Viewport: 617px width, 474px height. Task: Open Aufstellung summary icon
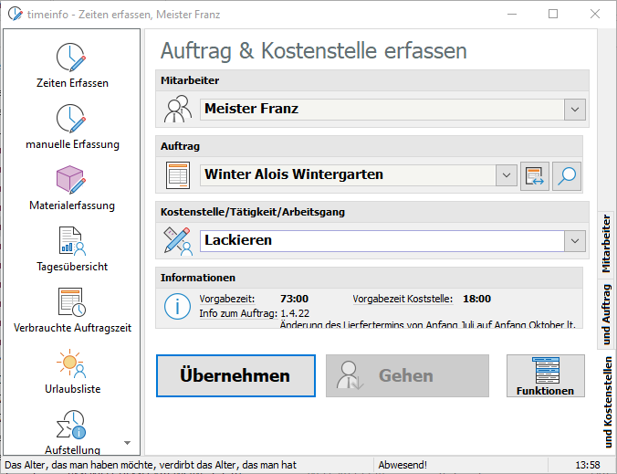coord(72,427)
